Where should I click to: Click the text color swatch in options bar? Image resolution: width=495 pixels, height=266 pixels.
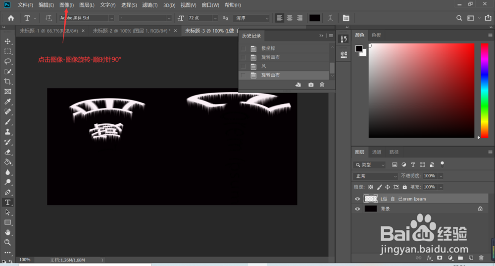[x=315, y=18]
